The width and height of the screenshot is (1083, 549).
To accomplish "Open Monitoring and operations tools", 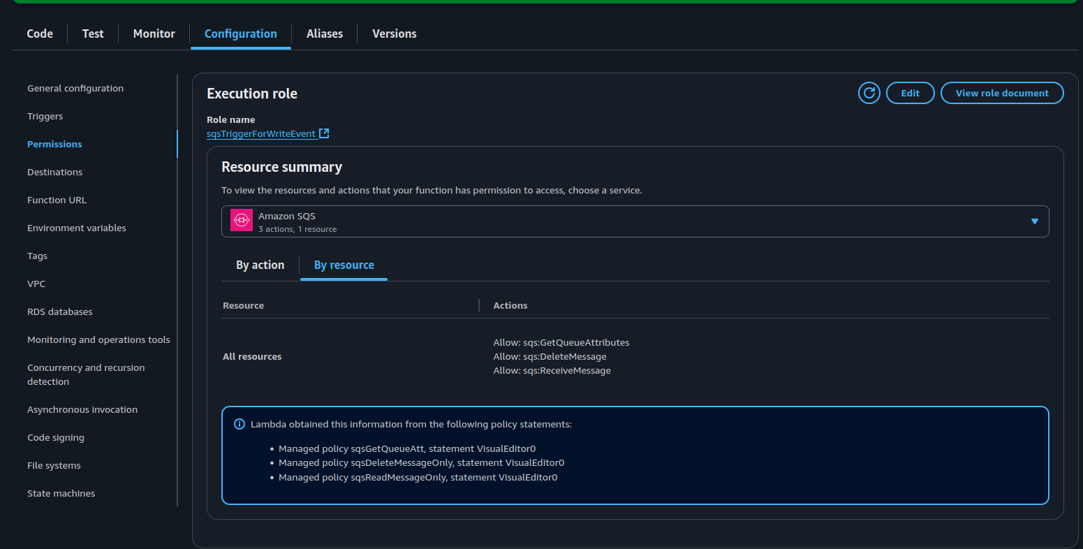I will click(x=98, y=340).
